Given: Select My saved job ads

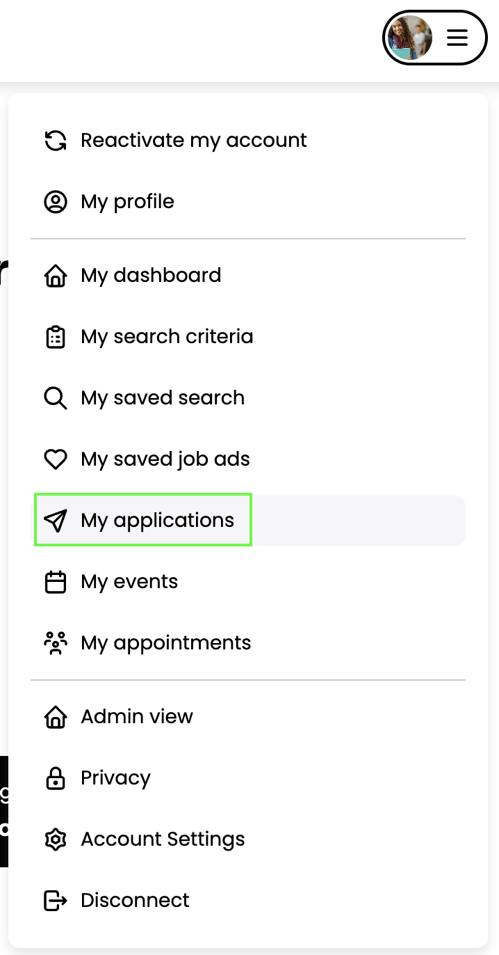Looking at the screenshot, I should pos(165,459).
